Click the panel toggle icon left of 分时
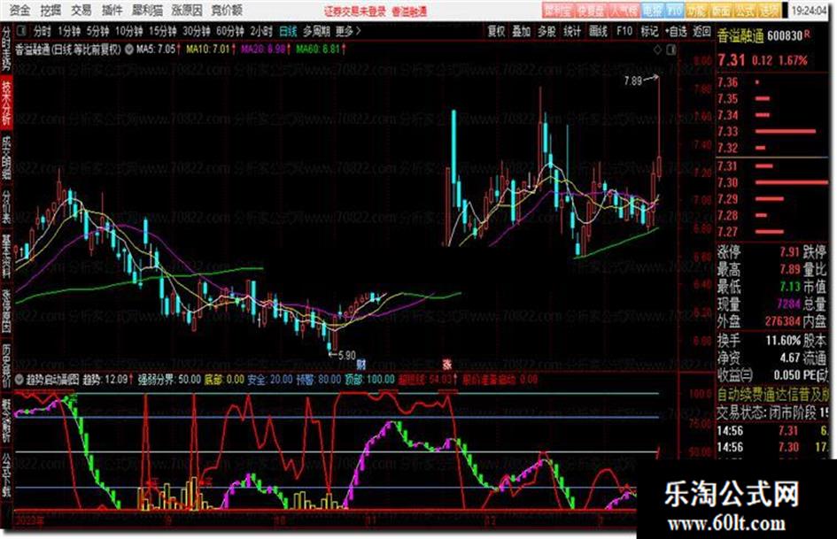The image size is (837, 539). pyautogui.click(x=22, y=32)
